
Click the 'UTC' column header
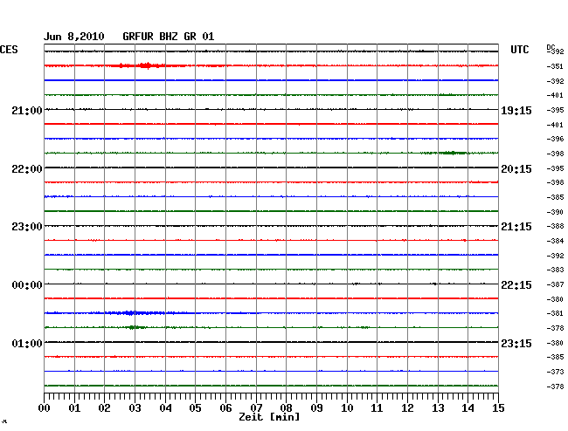click(x=519, y=50)
